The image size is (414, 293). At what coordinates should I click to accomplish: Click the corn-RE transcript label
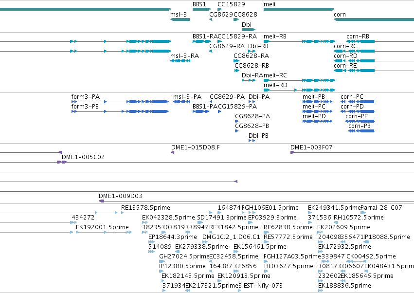(x=345, y=66)
